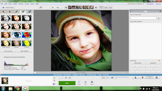The width and height of the screenshot is (162, 91).
Task: Rotate the photo clockwise
Action: pyautogui.click(x=70, y=78)
